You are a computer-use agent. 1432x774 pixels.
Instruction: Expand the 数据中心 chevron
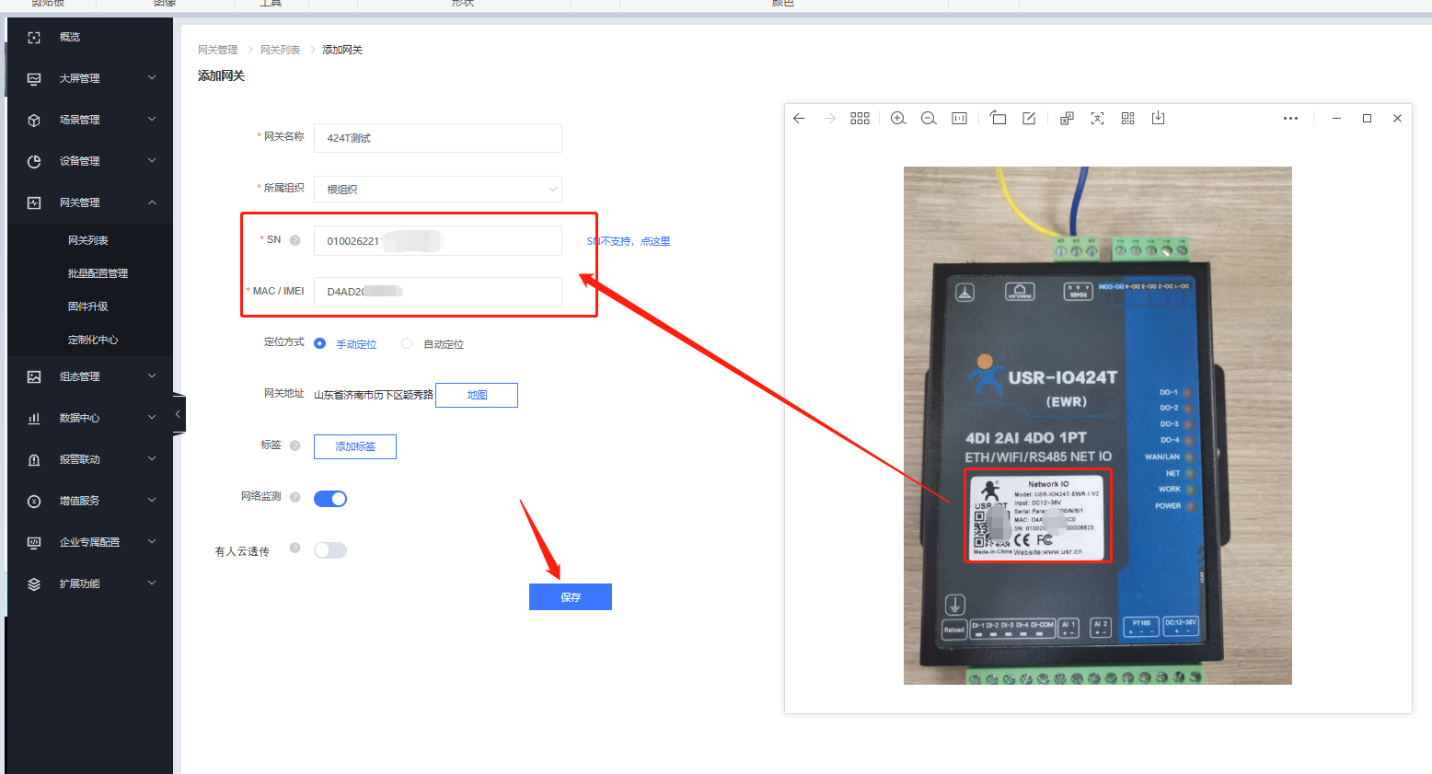pyautogui.click(x=152, y=418)
